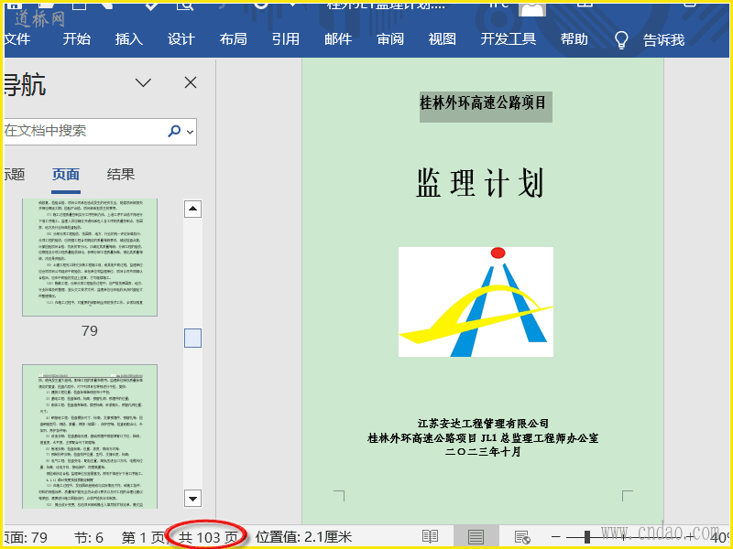Select page 79 thumbnail
Viewport: 733px width, 549px height.
[90, 257]
